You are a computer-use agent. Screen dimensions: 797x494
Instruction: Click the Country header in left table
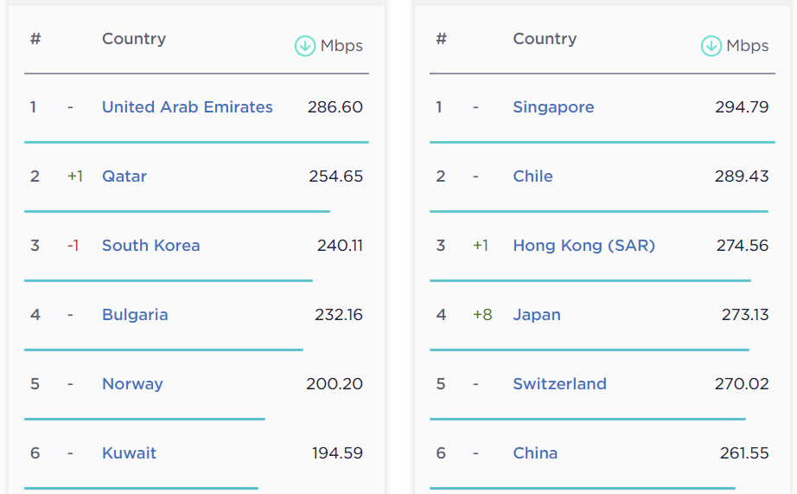click(x=134, y=39)
